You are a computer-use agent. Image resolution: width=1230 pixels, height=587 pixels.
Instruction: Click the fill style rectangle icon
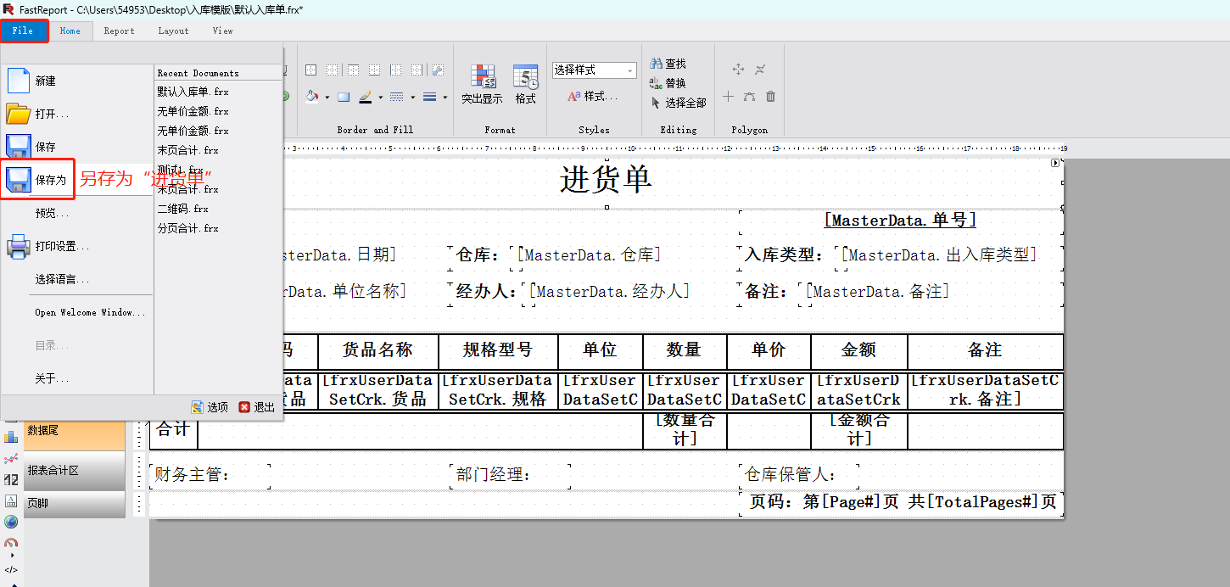click(x=344, y=97)
